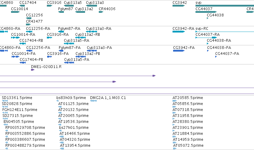Select protein Cyp313a3-PA
The image size is (254, 150).
92,51
